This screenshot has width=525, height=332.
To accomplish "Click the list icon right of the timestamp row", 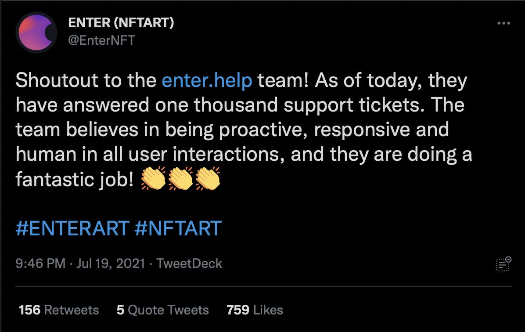I will point(503,264).
